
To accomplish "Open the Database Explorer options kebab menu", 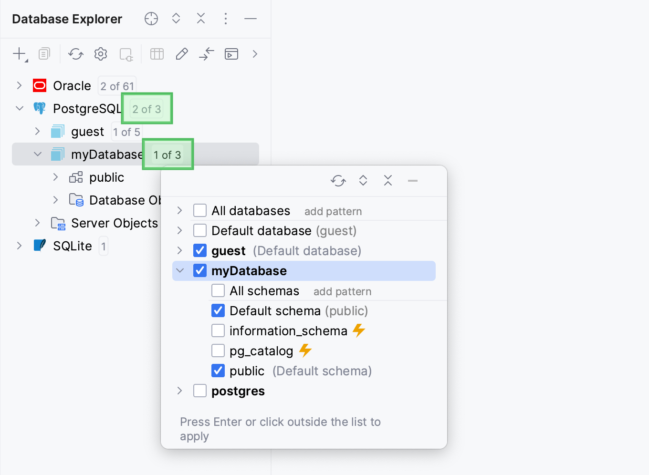I will pos(225,19).
